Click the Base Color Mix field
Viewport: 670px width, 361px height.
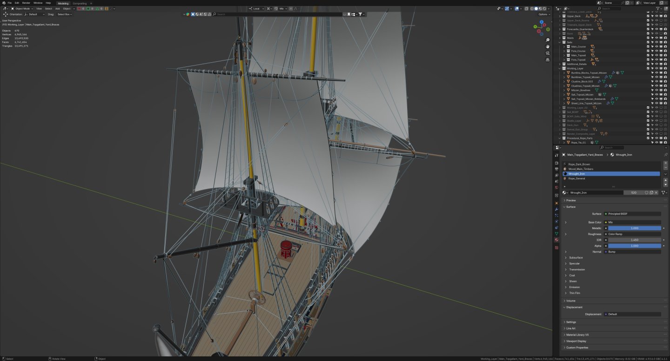click(632, 223)
